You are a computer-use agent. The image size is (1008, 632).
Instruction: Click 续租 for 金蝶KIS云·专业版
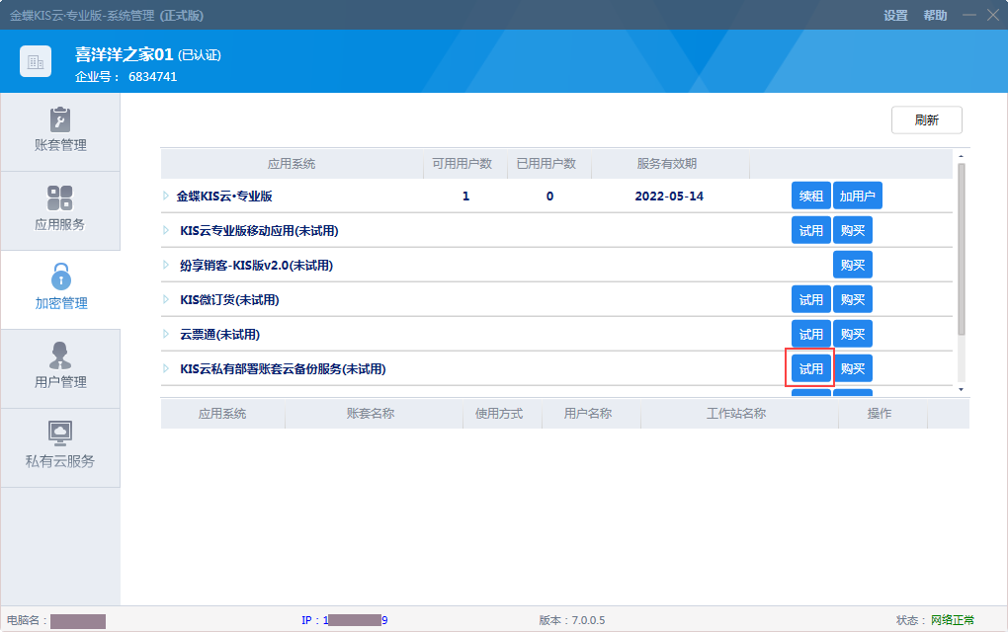[810, 196]
